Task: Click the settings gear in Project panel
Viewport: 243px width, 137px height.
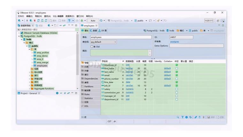Action: click(x=57, y=93)
